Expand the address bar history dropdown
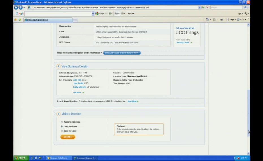Viewport: 263px width, 161px height. [x=199, y=8]
